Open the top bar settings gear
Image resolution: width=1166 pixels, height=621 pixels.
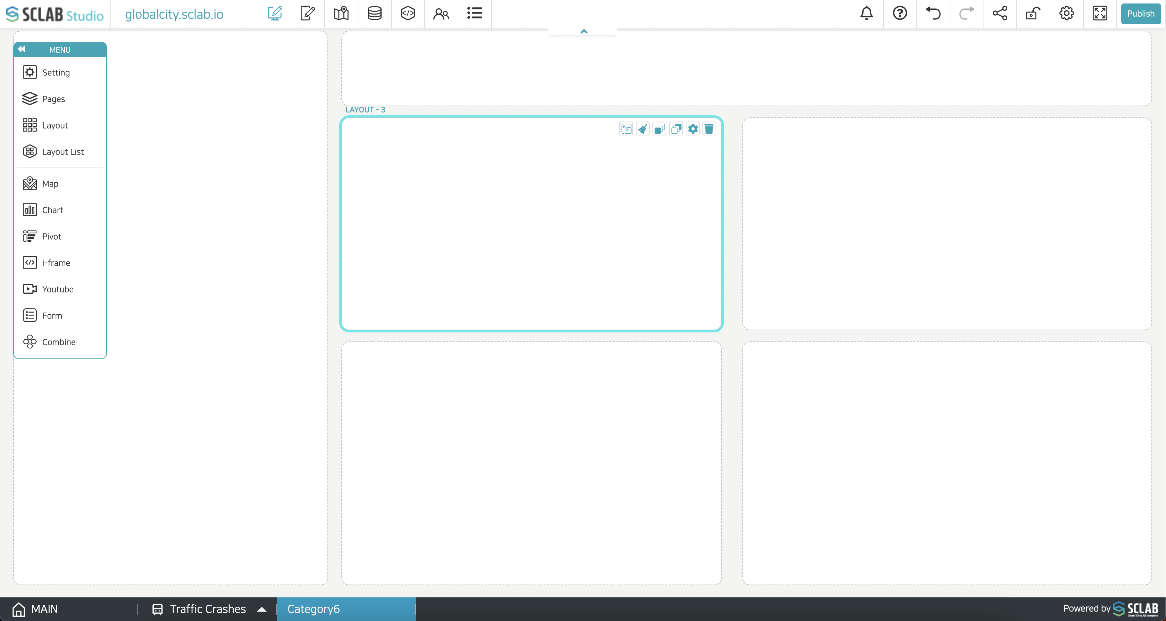pos(1066,14)
